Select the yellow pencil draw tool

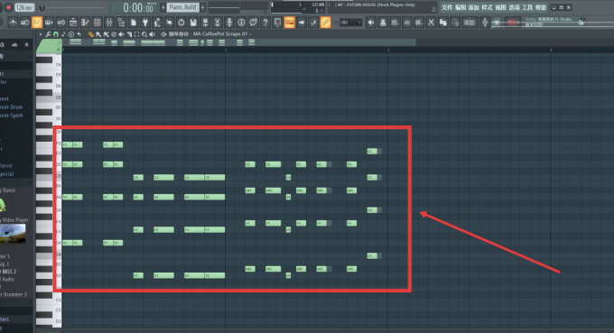(x=90, y=34)
